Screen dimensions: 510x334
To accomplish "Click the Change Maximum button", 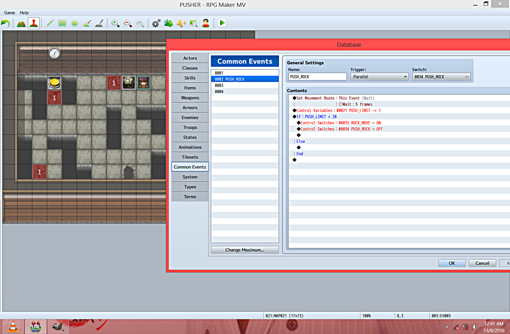I will [245, 250].
